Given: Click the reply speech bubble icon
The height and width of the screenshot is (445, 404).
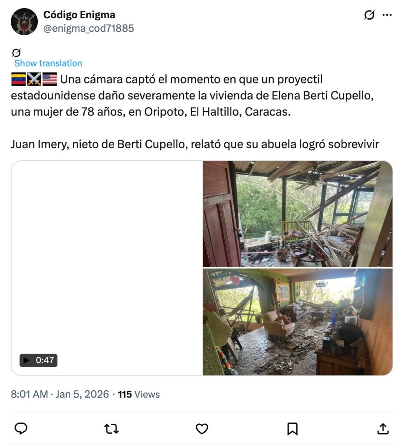Looking at the screenshot, I should coord(21,428).
